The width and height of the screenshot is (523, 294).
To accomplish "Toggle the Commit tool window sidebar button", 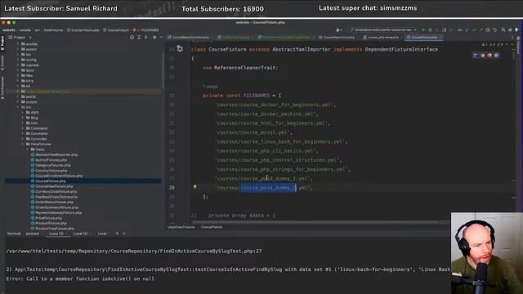I will (x=2, y=62).
